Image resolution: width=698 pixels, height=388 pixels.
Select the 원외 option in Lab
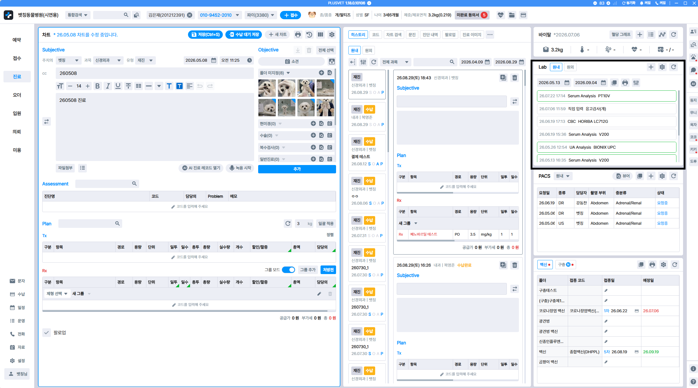click(570, 67)
